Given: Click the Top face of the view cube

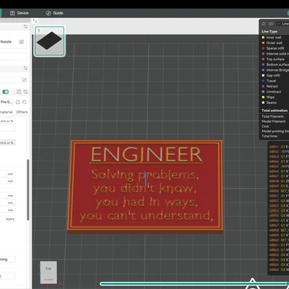Looking at the screenshot, I should [48, 269].
